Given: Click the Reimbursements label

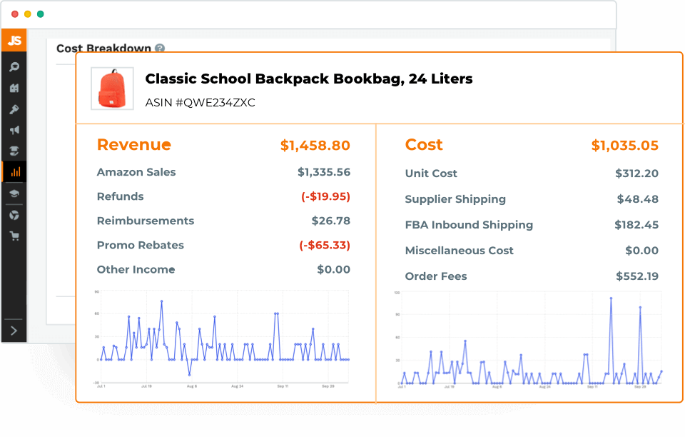Looking at the screenshot, I should tap(146, 221).
